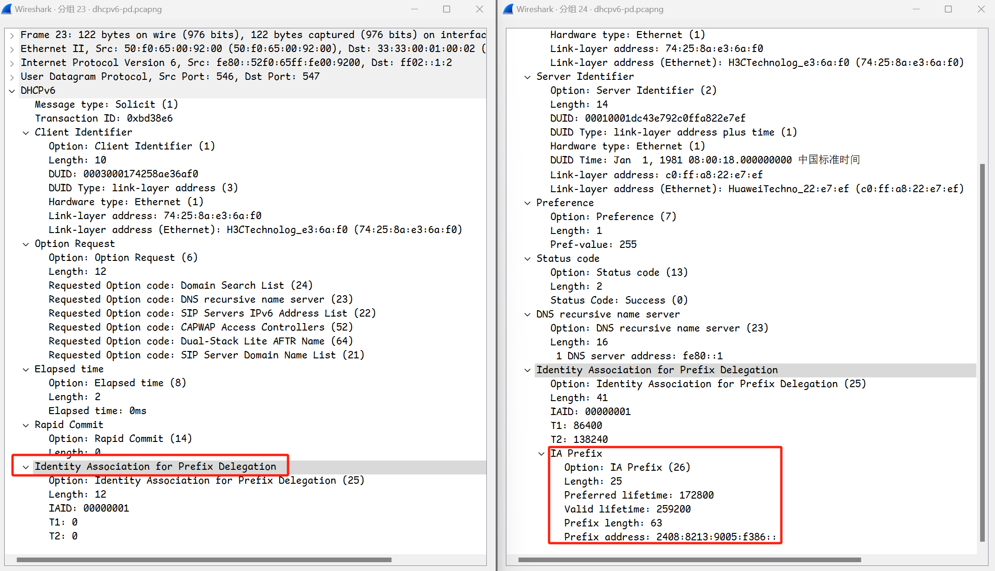Image resolution: width=995 pixels, height=571 pixels.
Task: Collapse DNS recursive name server node
Action: pos(527,315)
